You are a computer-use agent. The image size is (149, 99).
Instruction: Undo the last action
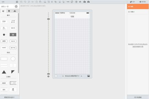(x=25, y=2)
